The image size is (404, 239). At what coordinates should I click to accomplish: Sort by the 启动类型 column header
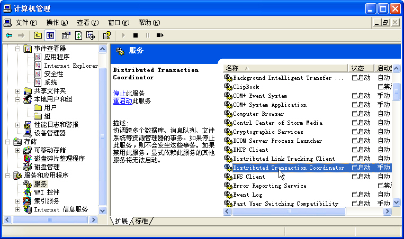tap(383, 68)
